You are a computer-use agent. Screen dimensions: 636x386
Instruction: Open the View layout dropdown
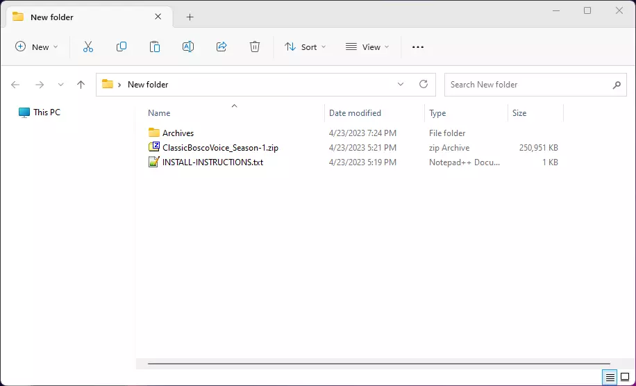(x=367, y=47)
